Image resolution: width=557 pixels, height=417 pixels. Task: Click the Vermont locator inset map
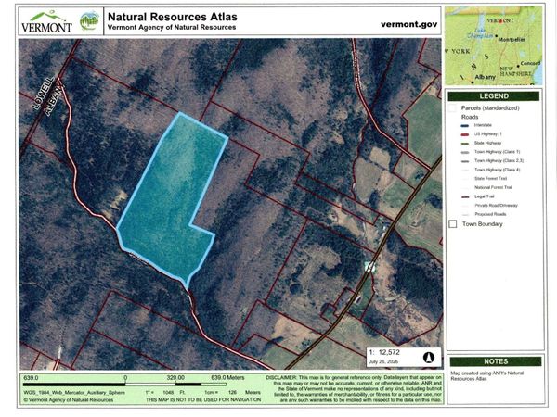[x=494, y=45]
